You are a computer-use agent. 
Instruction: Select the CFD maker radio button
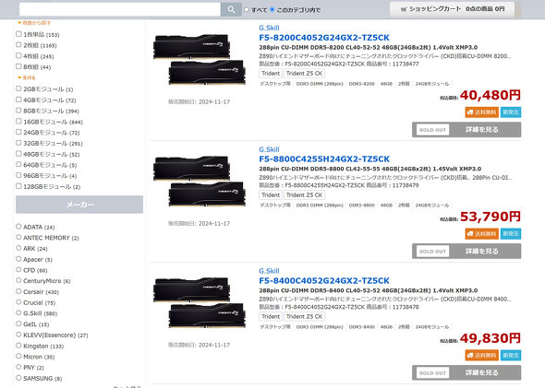tap(18, 270)
